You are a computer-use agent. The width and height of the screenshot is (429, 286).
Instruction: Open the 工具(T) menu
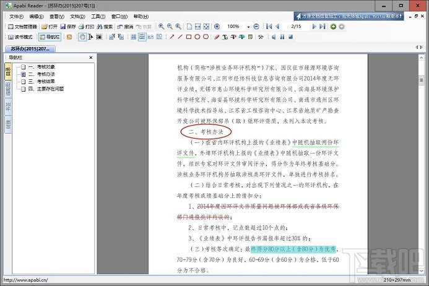click(98, 17)
